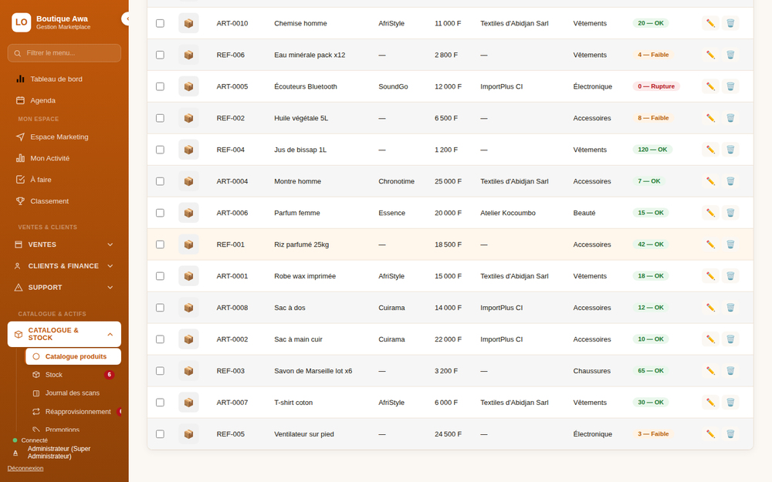Click the Atelier Kocoumbo supplier cell

pyautogui.click(x=508, y=213)
